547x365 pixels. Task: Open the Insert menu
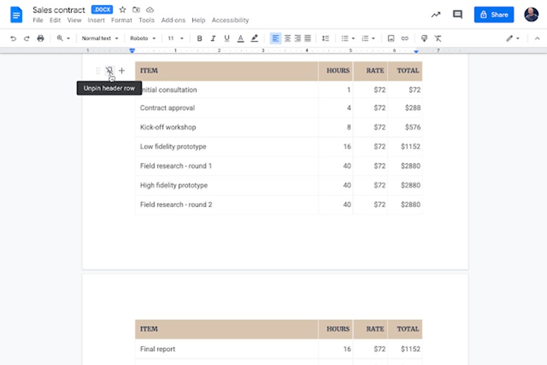96,20
